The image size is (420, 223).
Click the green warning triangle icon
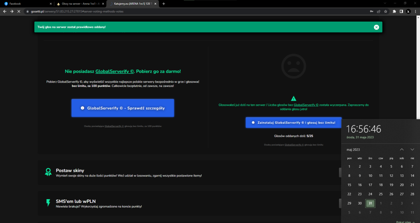(x=294, y=99)
